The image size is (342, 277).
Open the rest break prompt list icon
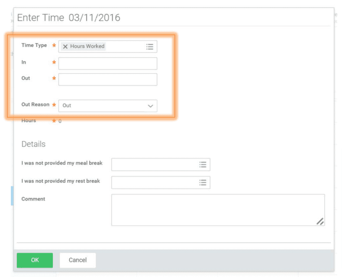203,182
